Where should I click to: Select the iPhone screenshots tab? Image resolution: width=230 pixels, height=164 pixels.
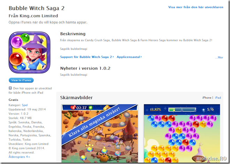coord(207,98)
